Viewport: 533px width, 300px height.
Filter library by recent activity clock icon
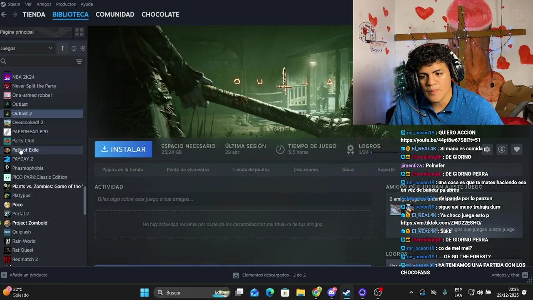click(x=74, y=48)
